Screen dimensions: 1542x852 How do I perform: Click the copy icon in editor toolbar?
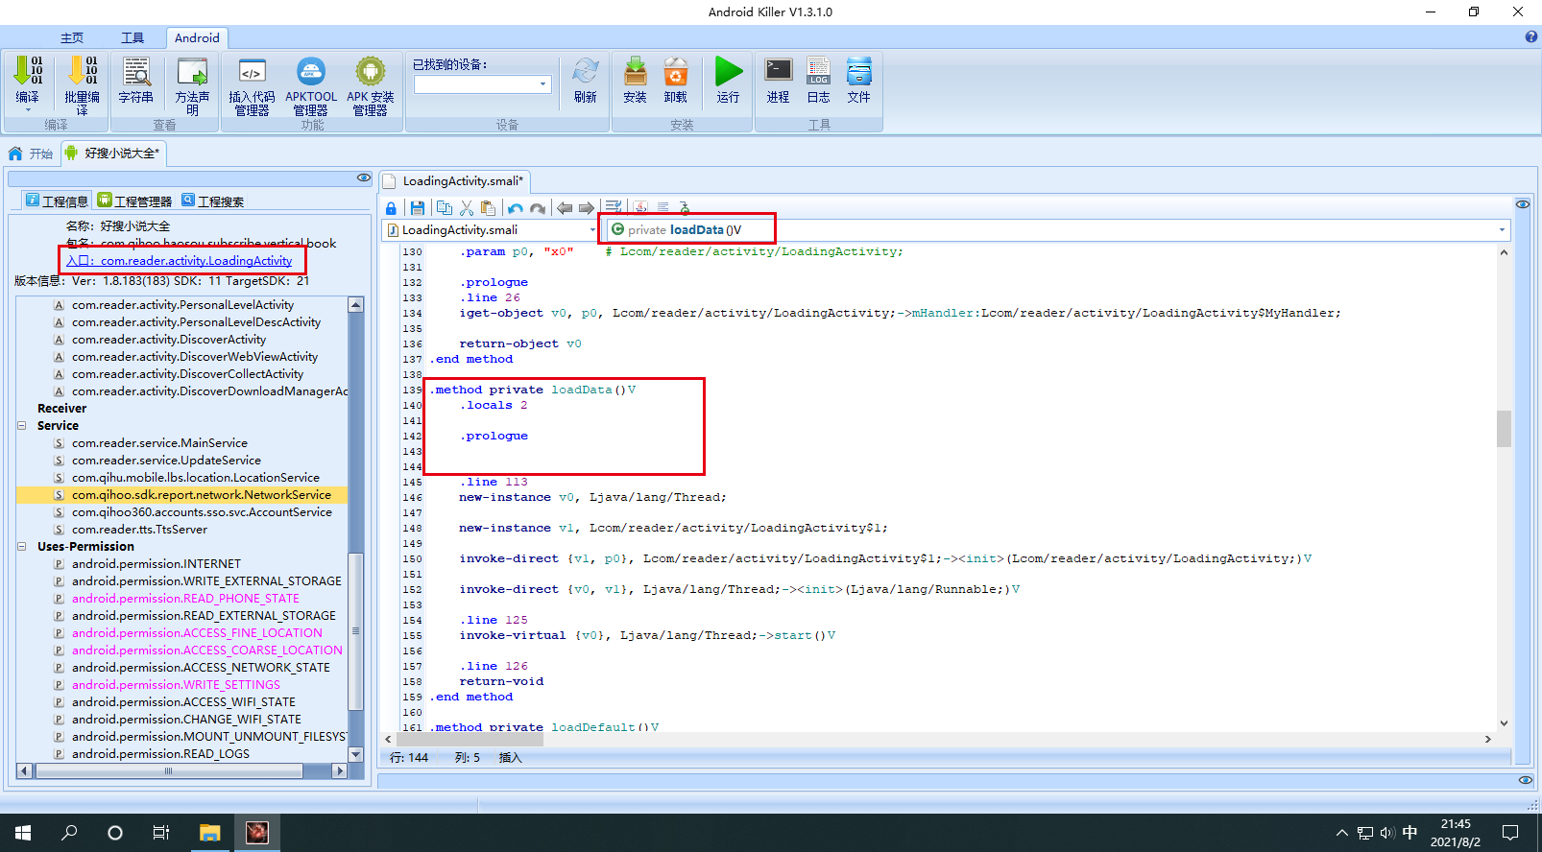(444, 208)
